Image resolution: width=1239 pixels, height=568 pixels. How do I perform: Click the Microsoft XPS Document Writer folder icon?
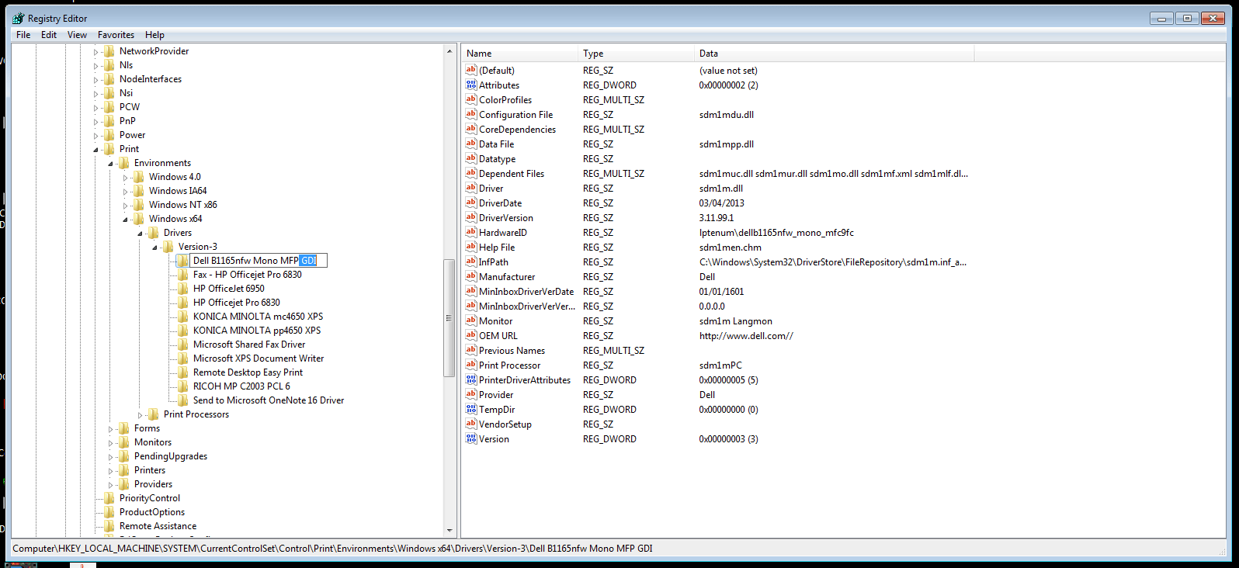click(183, 358)
